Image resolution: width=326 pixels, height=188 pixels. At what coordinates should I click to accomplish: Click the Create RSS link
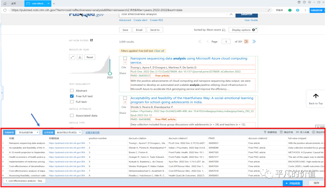(x=156, y=20)
